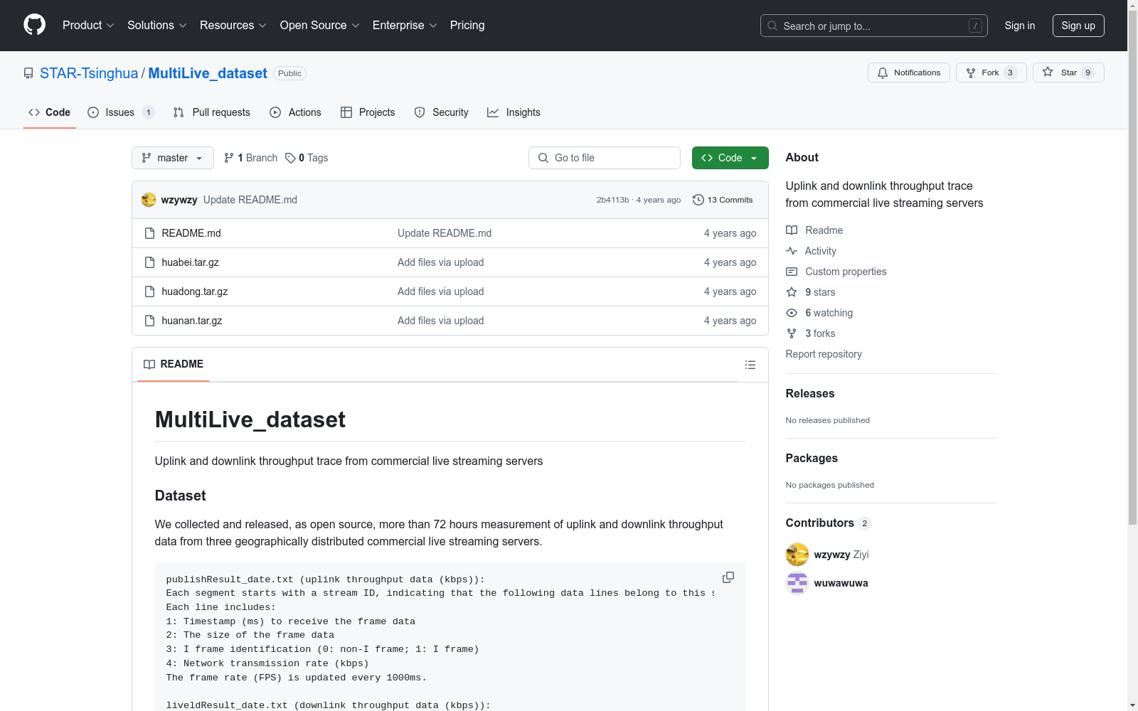Open the master branch selector dropdown
Image resolution: width=1138 pixels, height=711 pixels.
click(173, 158)
